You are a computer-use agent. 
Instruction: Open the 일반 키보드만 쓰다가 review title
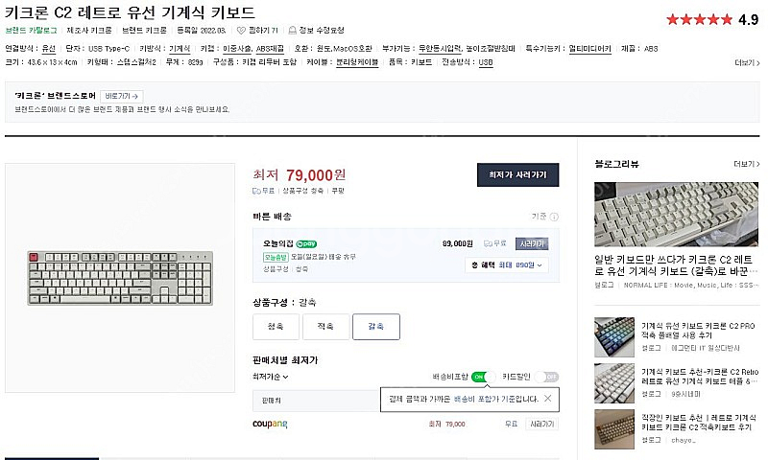coord(677,265)
